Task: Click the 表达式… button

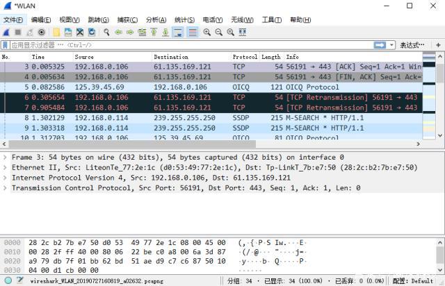Action: pyautogui.click(x=411, y=44)
